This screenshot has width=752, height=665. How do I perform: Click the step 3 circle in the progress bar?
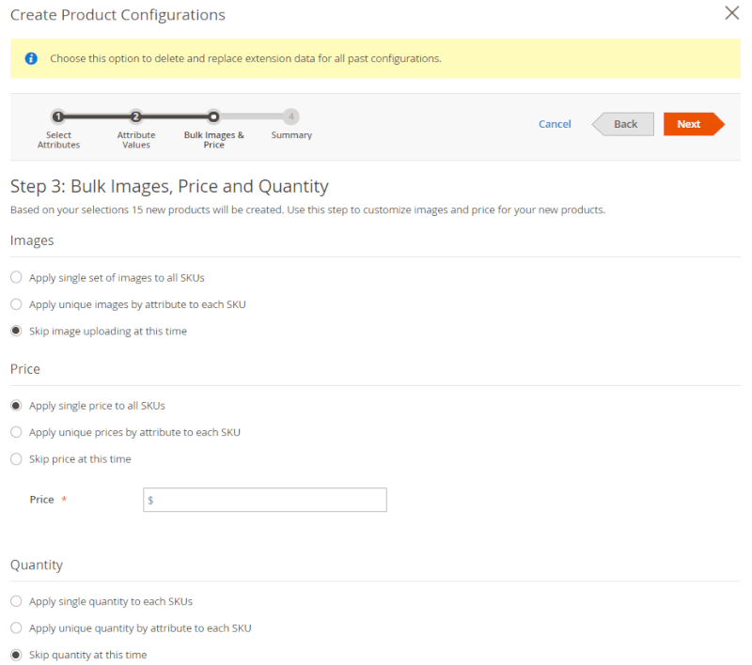point(213,116)
